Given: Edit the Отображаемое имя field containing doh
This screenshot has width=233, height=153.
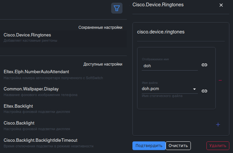Looking at the screenshot, I should (170, 66).
